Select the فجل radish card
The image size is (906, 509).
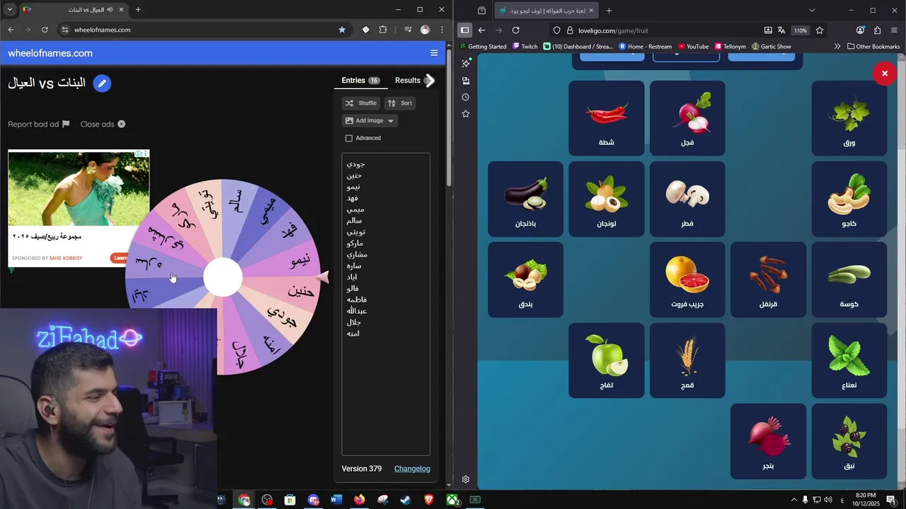pyautogui.click(x=687, y=118)
